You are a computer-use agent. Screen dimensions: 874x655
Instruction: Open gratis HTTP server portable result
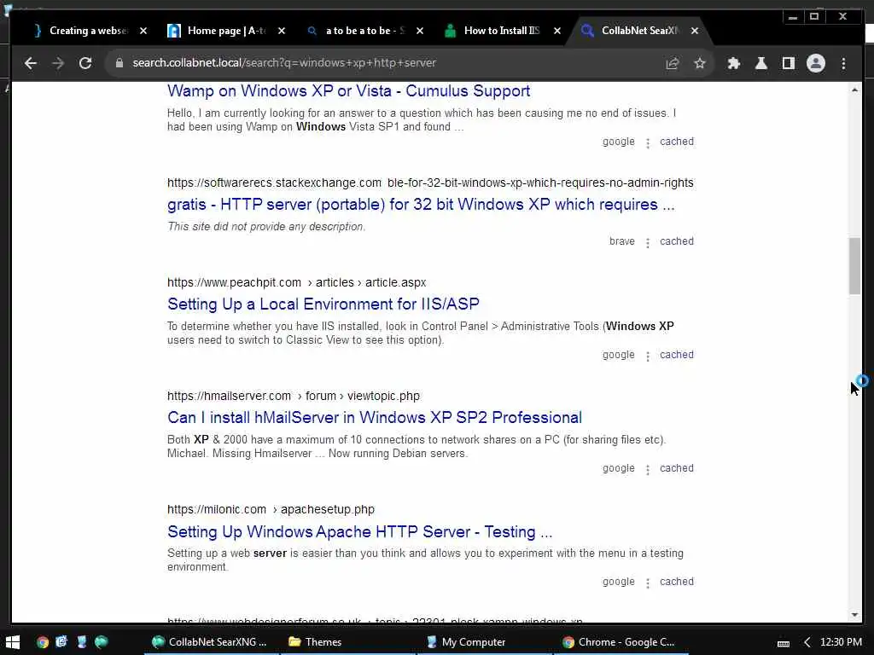click(421, 205)
